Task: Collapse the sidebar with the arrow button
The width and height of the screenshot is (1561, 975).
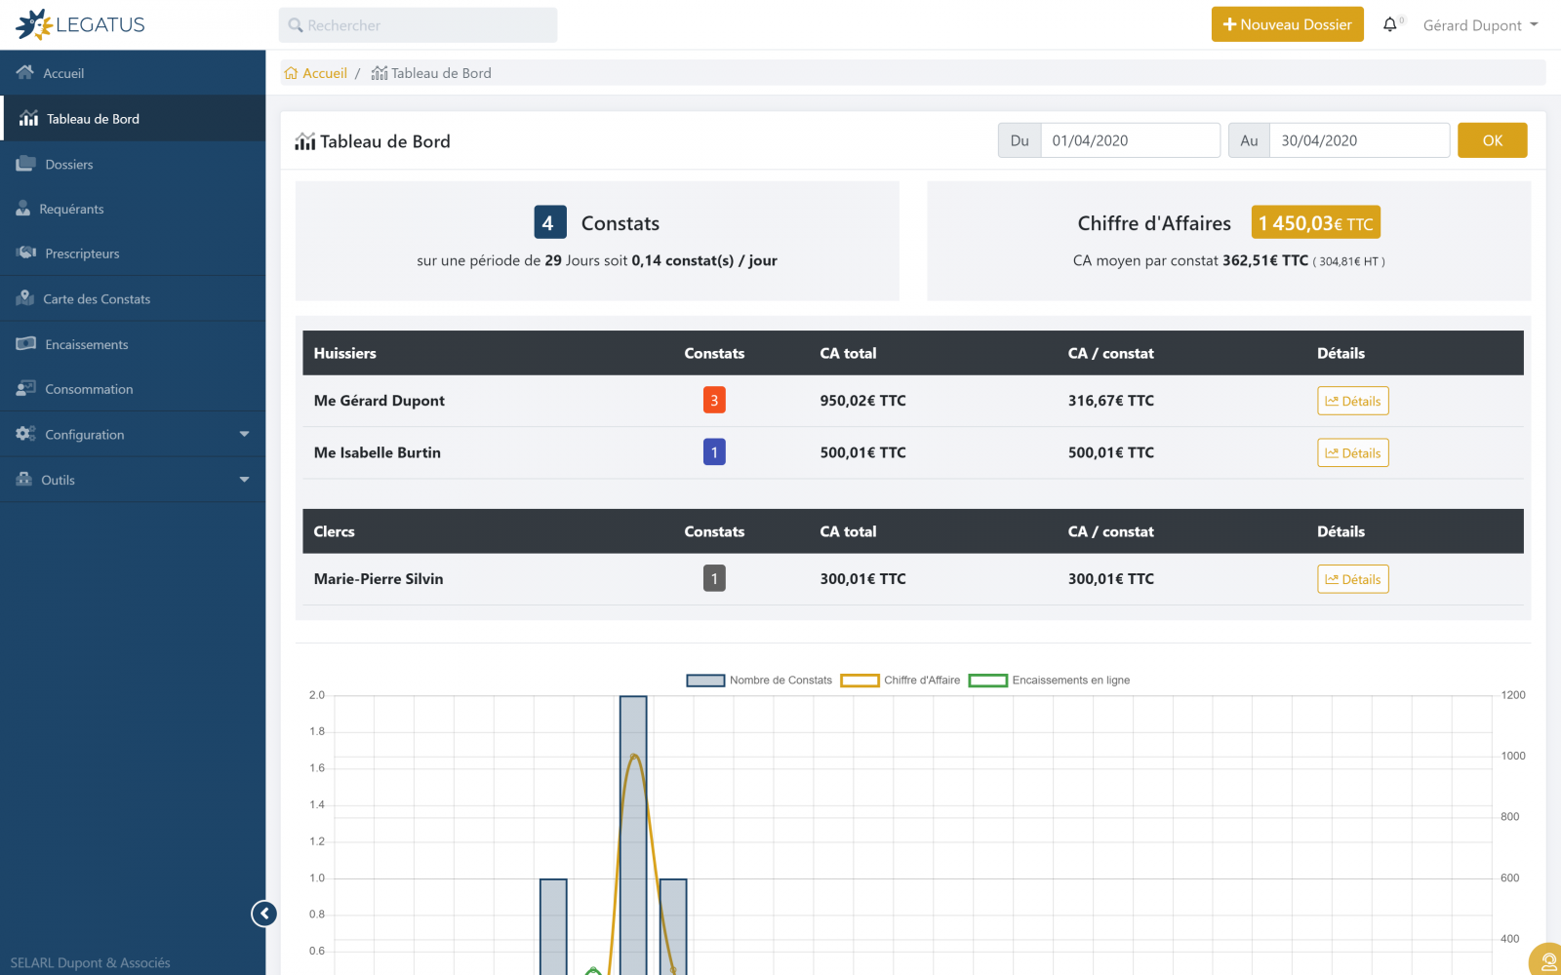Action: point(264,914)
